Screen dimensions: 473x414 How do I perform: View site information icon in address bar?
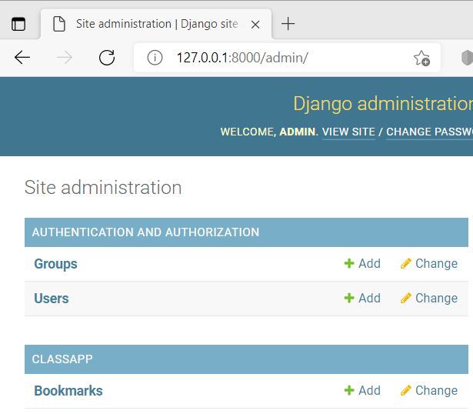pyautogui.click(x=155, y=58)
